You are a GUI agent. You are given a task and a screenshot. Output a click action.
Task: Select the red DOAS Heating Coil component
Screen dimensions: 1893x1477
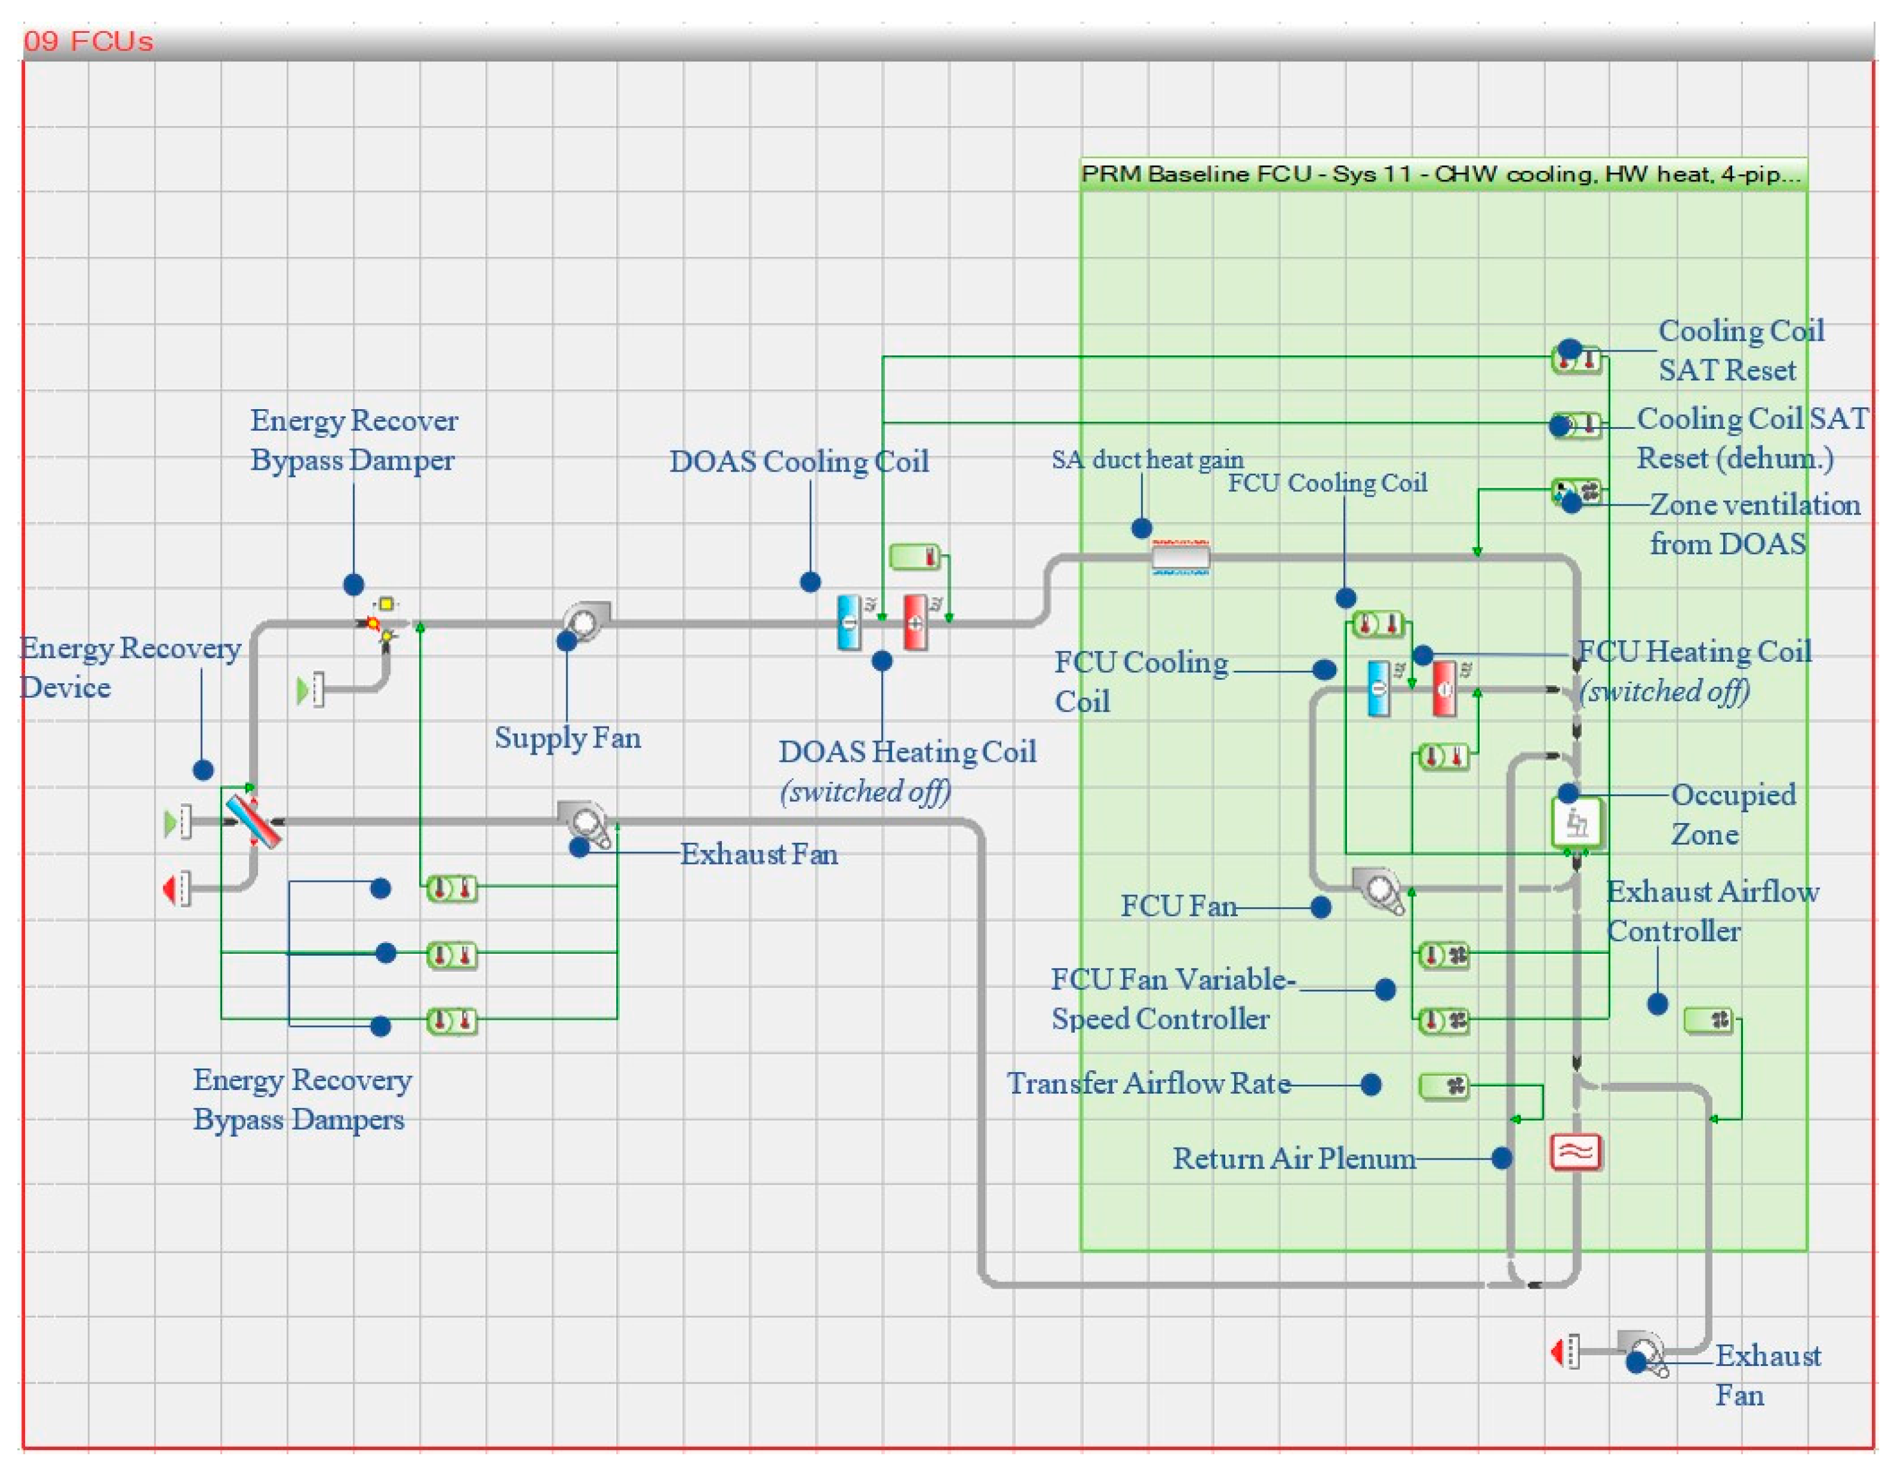[x=915, y=622]
